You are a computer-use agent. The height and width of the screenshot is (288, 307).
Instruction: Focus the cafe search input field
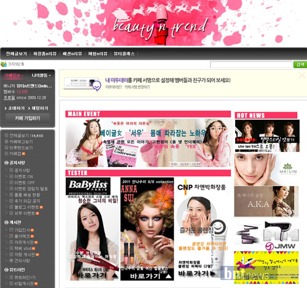pyautogui.click(x=251, y=64)
